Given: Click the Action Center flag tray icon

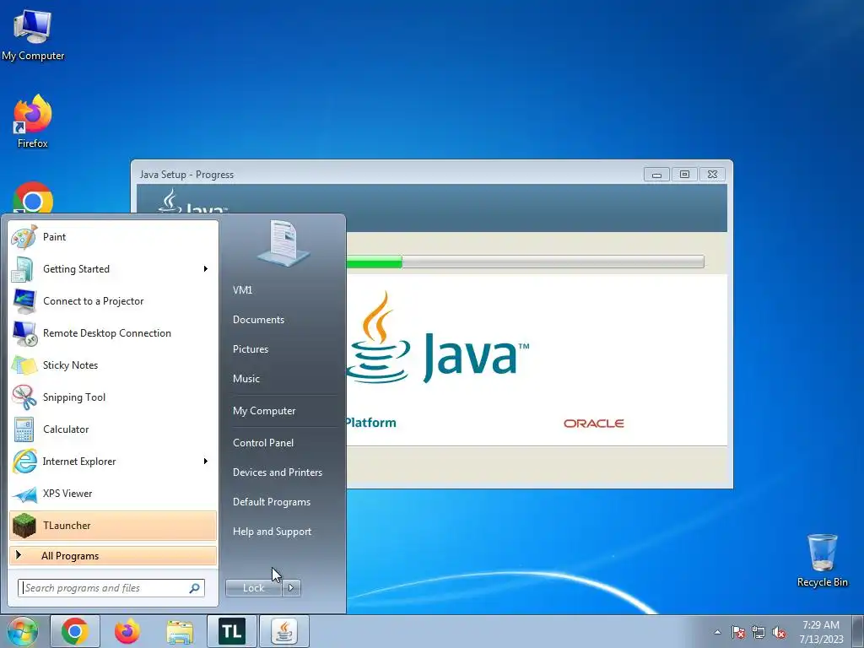Looking at the screenshot, I should (738, 633).
